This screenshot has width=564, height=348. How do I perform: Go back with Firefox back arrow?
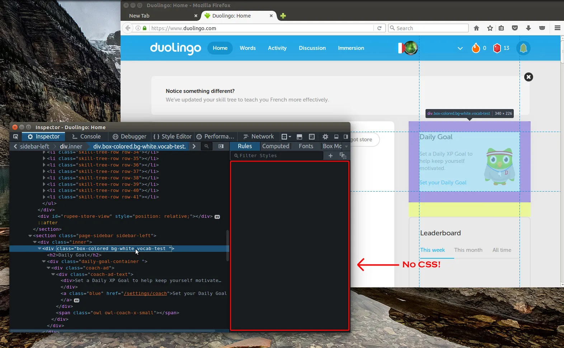128,28
